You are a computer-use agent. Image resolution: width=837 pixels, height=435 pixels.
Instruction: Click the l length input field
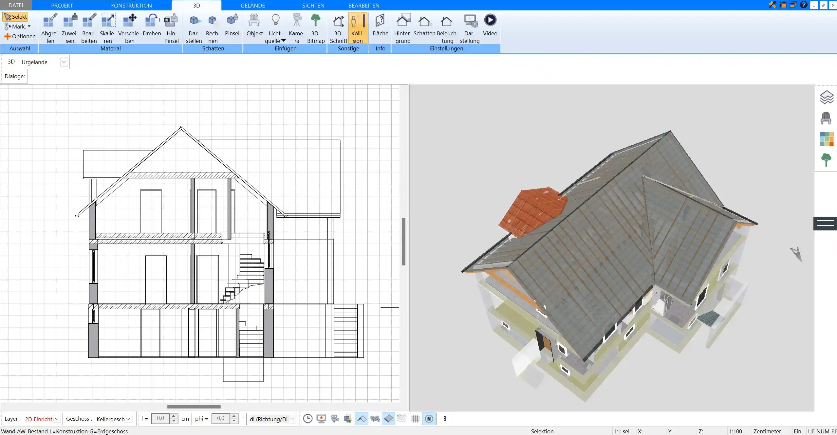click(x=161, y=418)
